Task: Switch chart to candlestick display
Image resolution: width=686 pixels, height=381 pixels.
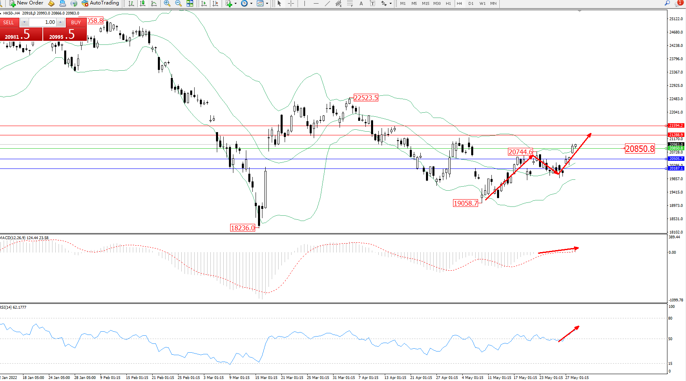Action: click(x=143, y=3)
